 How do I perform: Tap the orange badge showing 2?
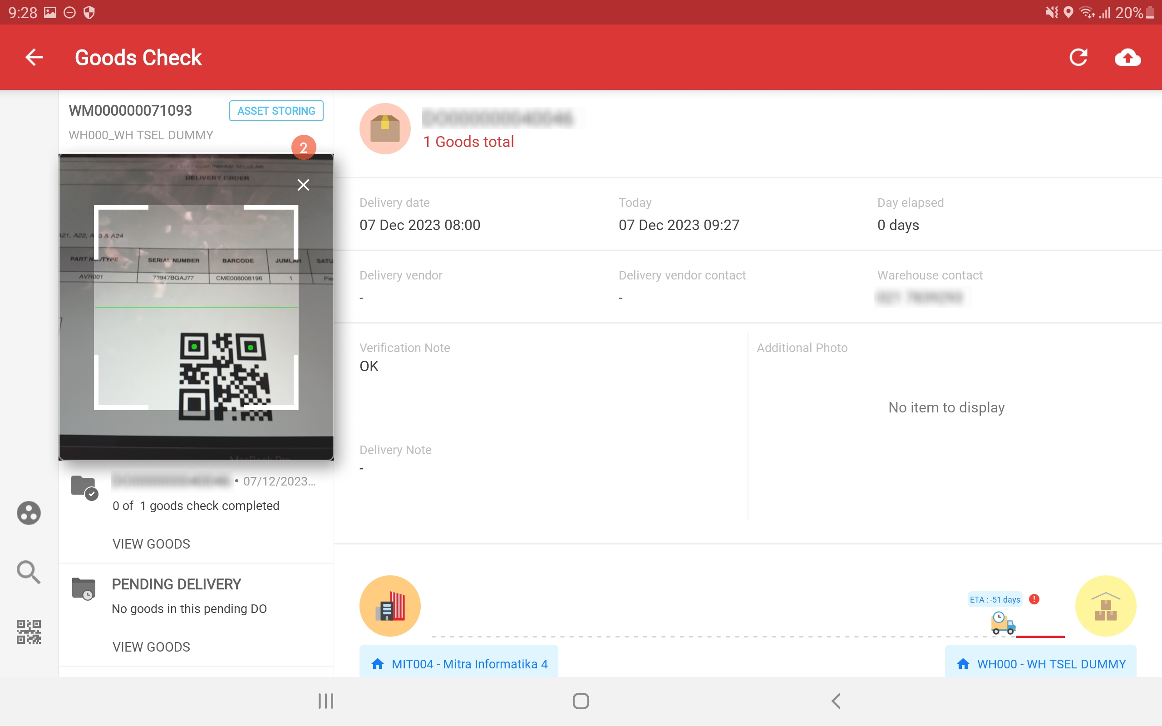pos(304,147)
